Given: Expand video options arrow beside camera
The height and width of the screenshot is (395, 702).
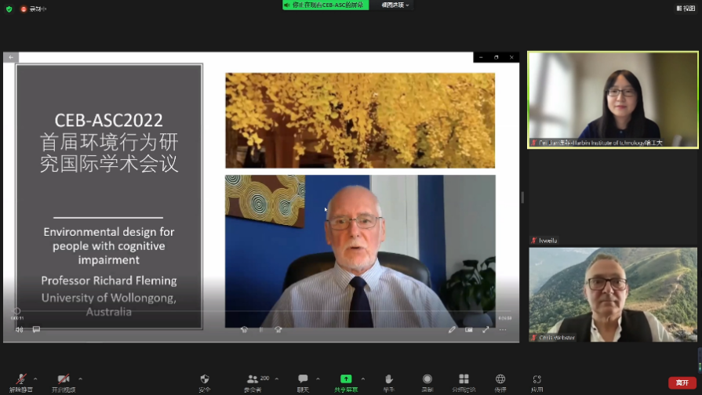Looking at the screenshot, I should (x=80, y=379).
